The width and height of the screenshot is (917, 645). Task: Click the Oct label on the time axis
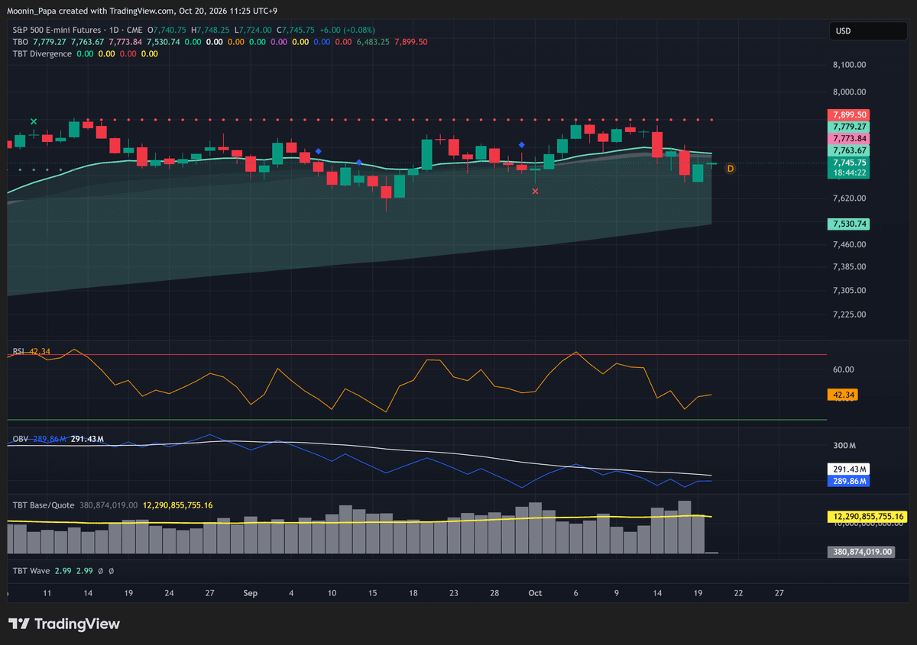(x=535, y=592)
